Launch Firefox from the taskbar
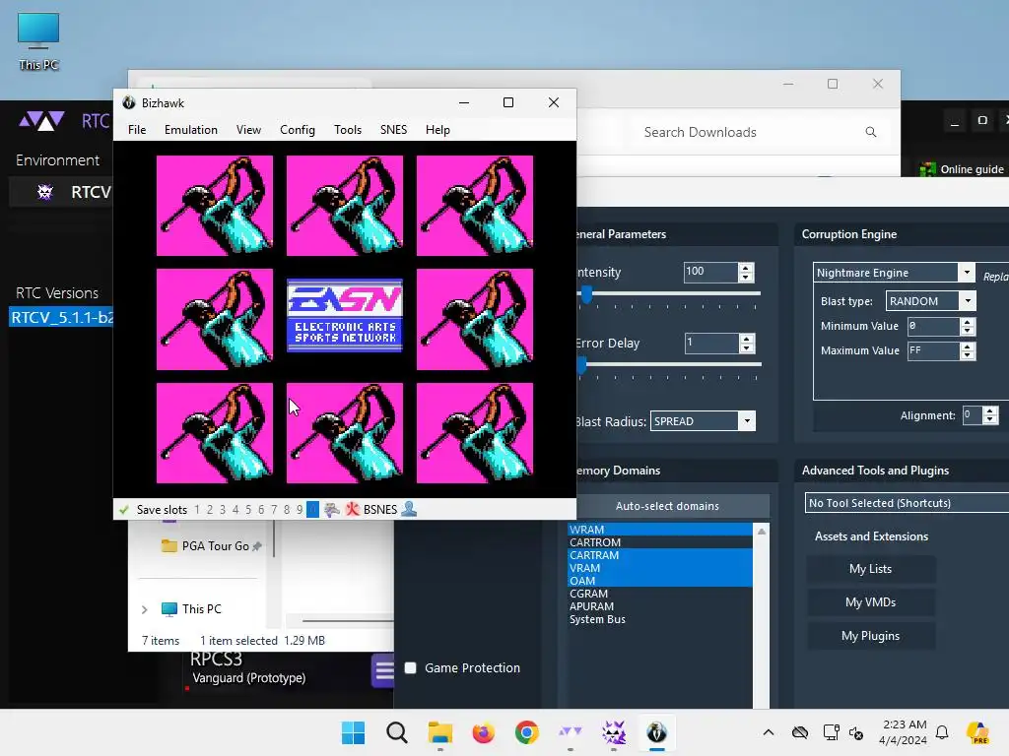Screen dimensions: 1009x756 pos(483,732)
